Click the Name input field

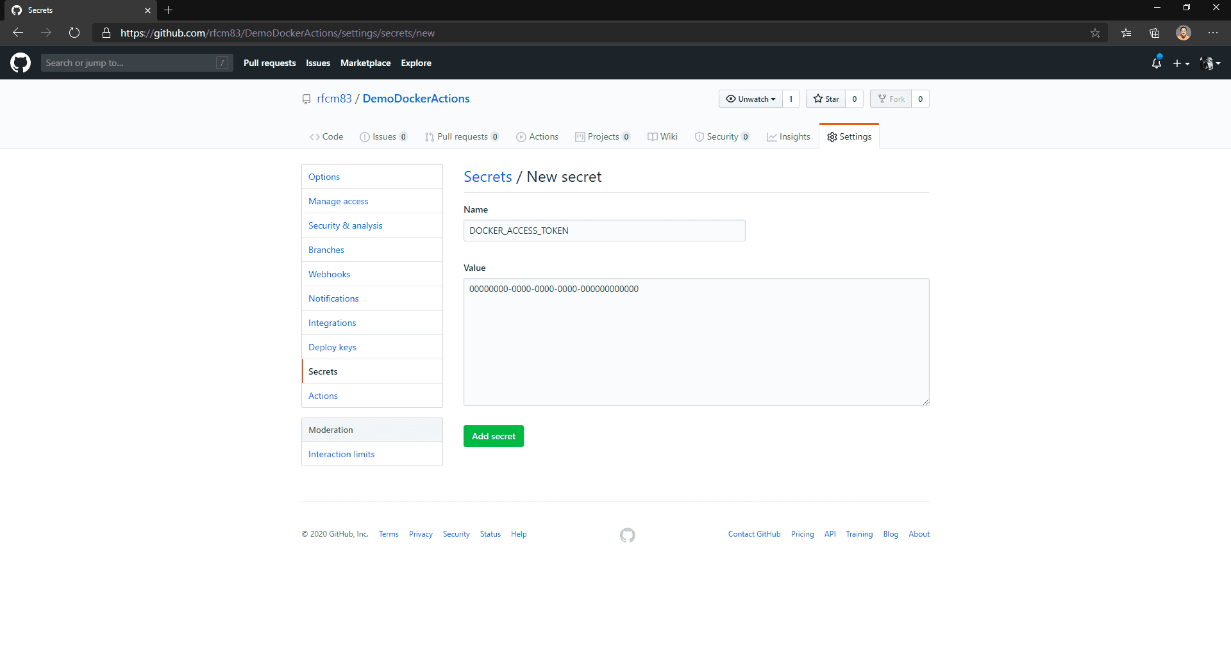(x=604, y=231)
